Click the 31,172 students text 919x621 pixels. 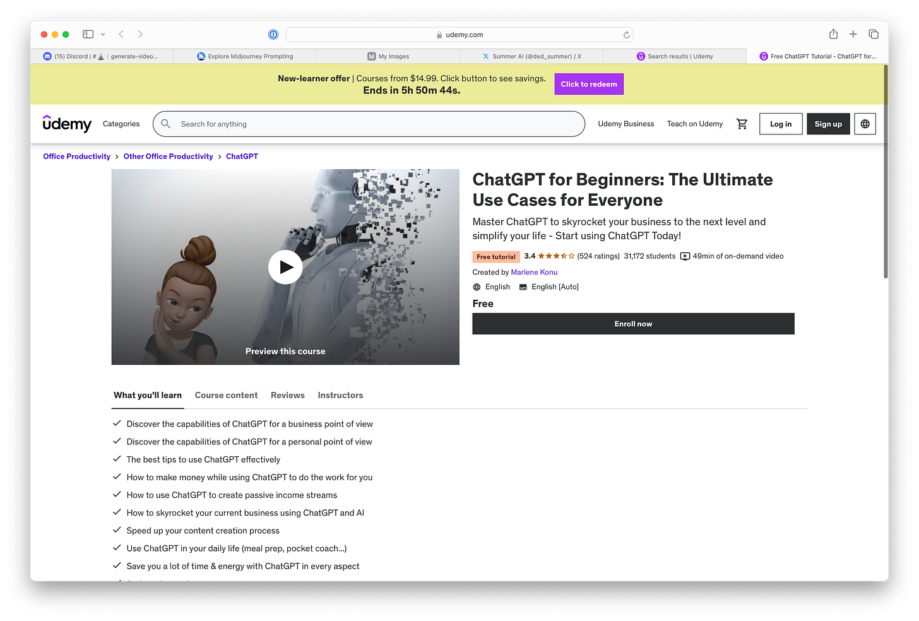pos(649,256)
